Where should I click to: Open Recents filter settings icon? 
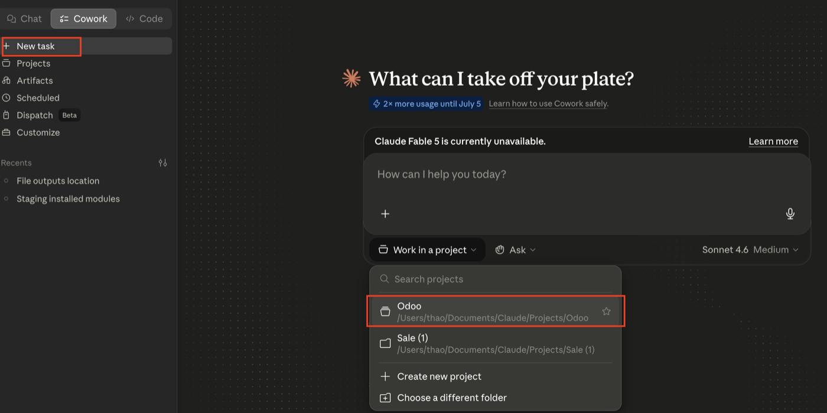[163, 162]
